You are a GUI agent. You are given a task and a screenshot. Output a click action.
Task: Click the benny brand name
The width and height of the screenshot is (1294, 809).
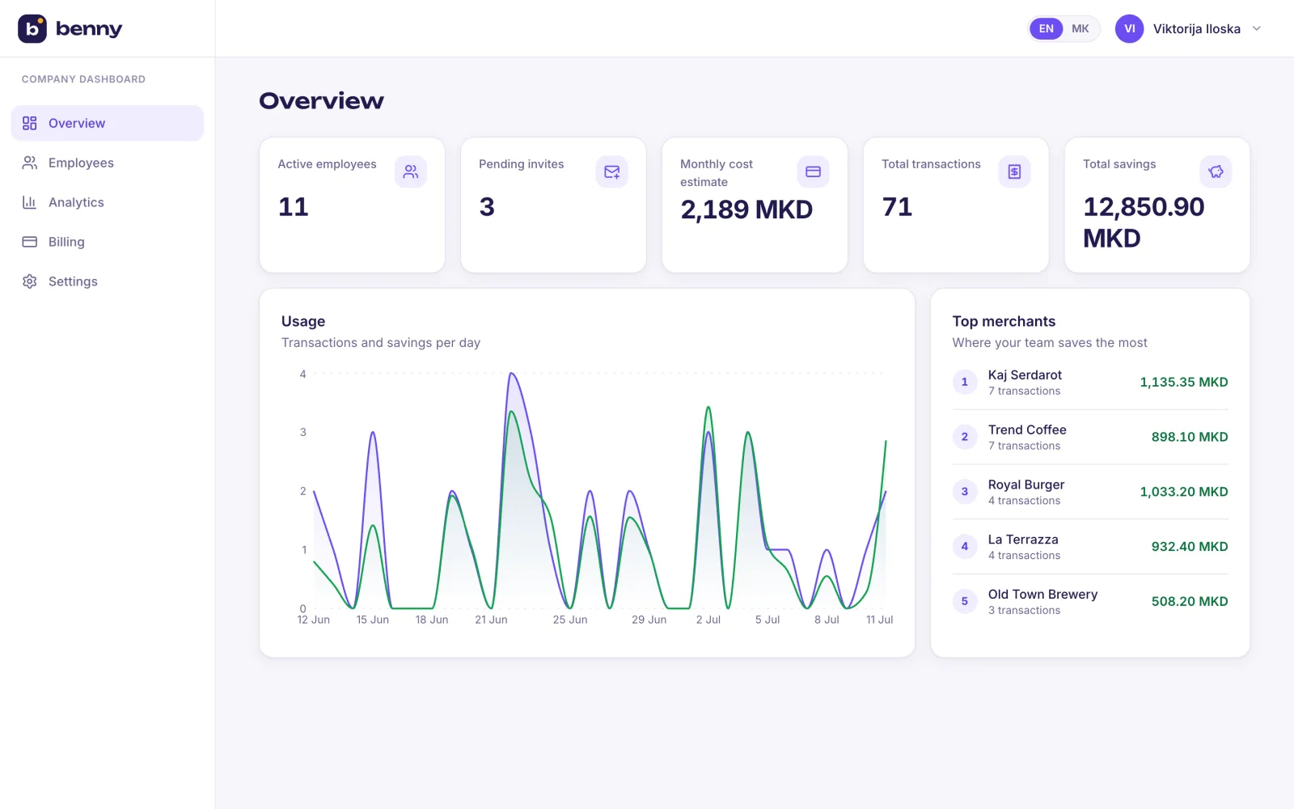point(89,29)
